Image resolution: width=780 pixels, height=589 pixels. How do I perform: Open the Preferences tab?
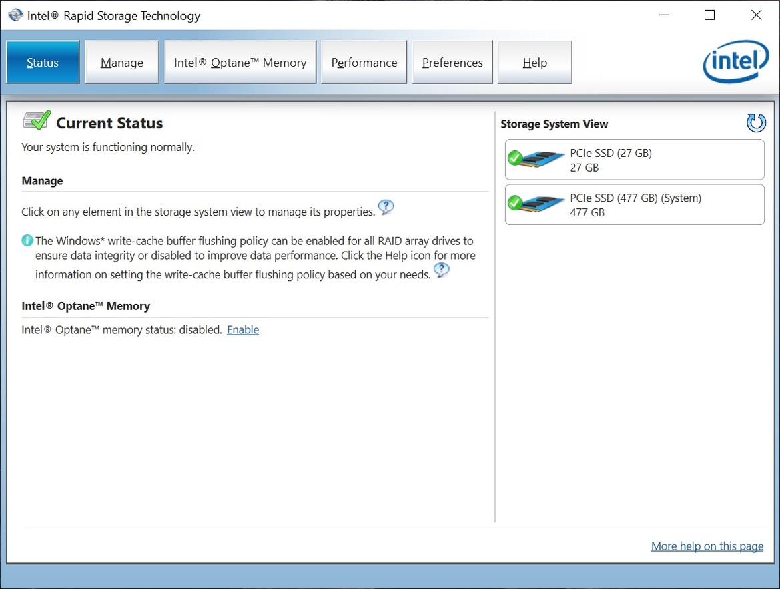pyautogui.click(x=452, y=62)
